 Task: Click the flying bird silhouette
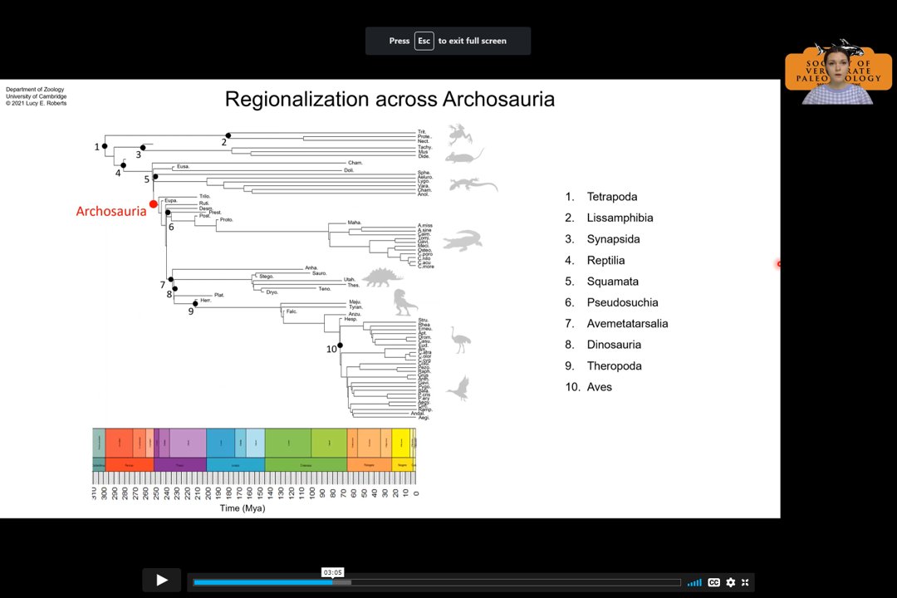[x=458, y=389]
